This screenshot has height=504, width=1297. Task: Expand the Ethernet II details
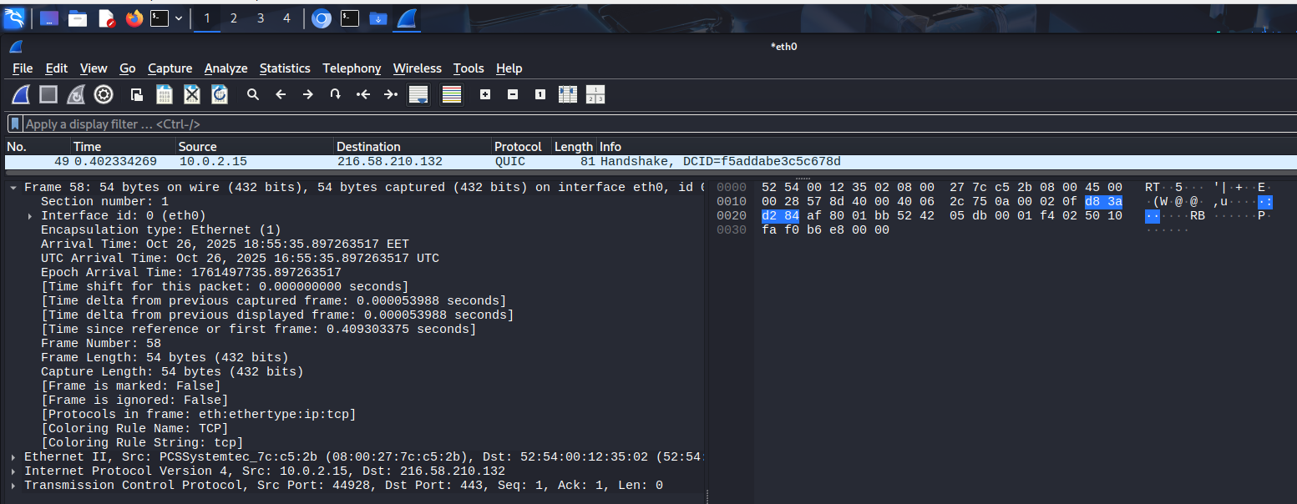[14, 457]
